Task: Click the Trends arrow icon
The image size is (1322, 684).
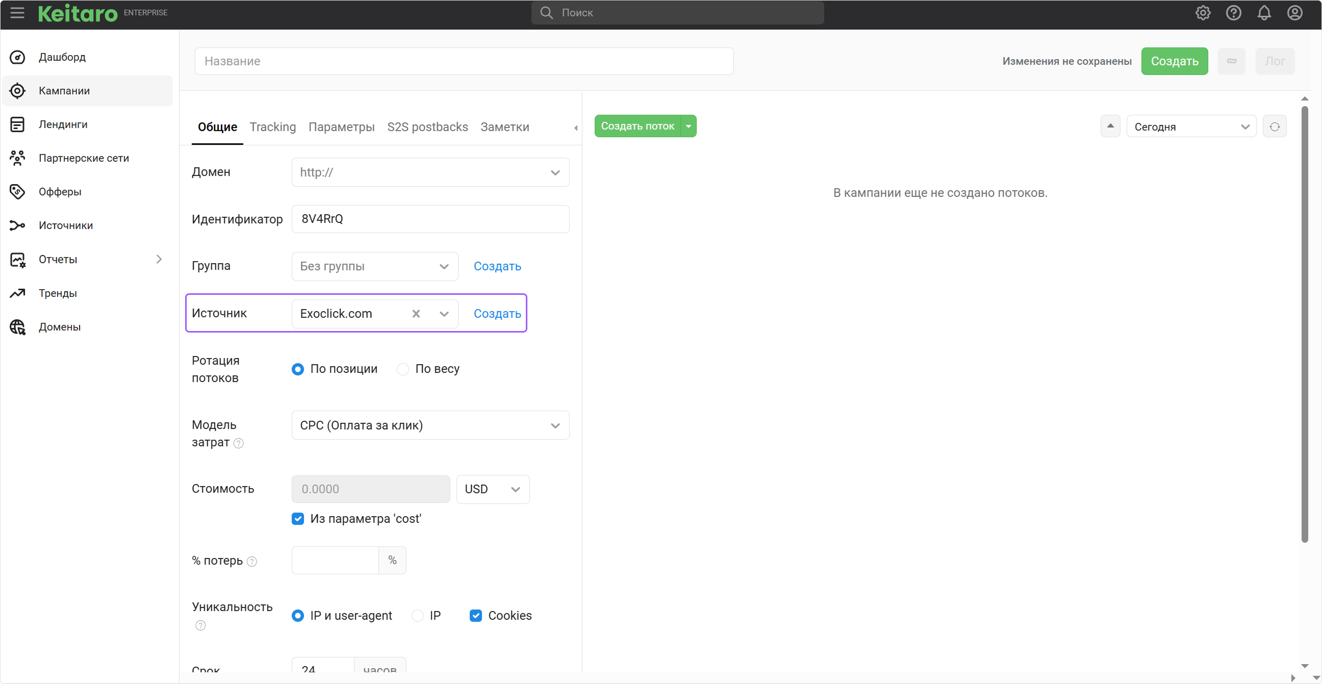Action: 17,293
